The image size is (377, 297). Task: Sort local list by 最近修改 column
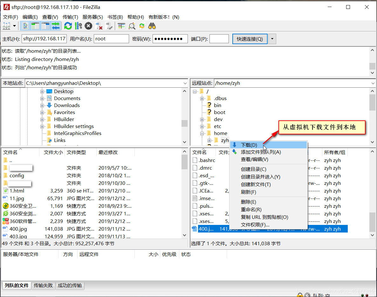coord(115,152)
